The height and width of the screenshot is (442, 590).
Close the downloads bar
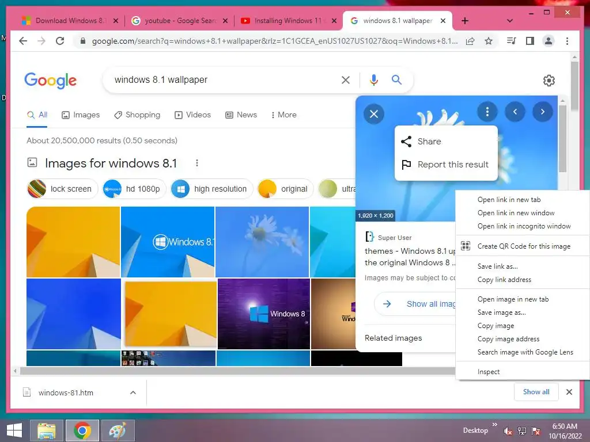(569, 392)
